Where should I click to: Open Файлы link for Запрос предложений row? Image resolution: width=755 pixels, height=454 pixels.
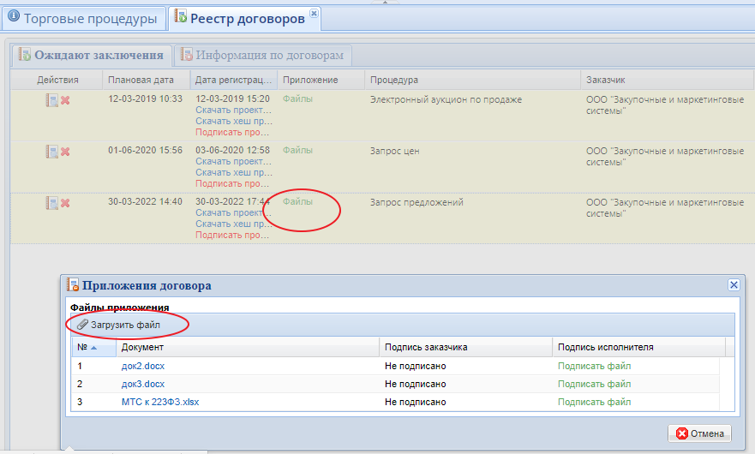297,202
